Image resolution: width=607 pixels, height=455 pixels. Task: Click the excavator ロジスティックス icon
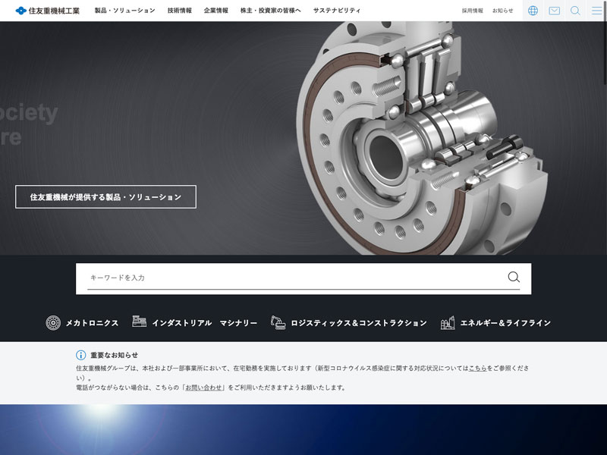[x=278, y=322]
